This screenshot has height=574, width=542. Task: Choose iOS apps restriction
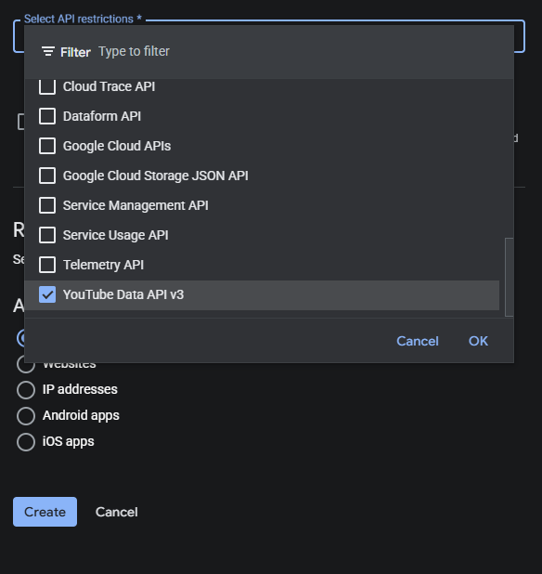click(26, 441)
